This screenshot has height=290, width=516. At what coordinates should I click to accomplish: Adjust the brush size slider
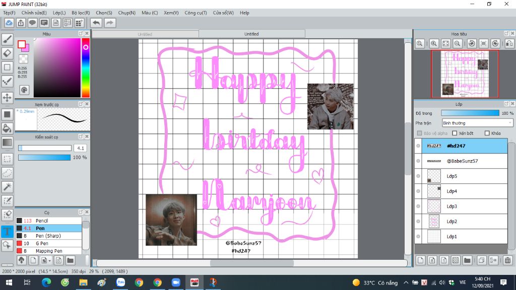tap(45, 148)
